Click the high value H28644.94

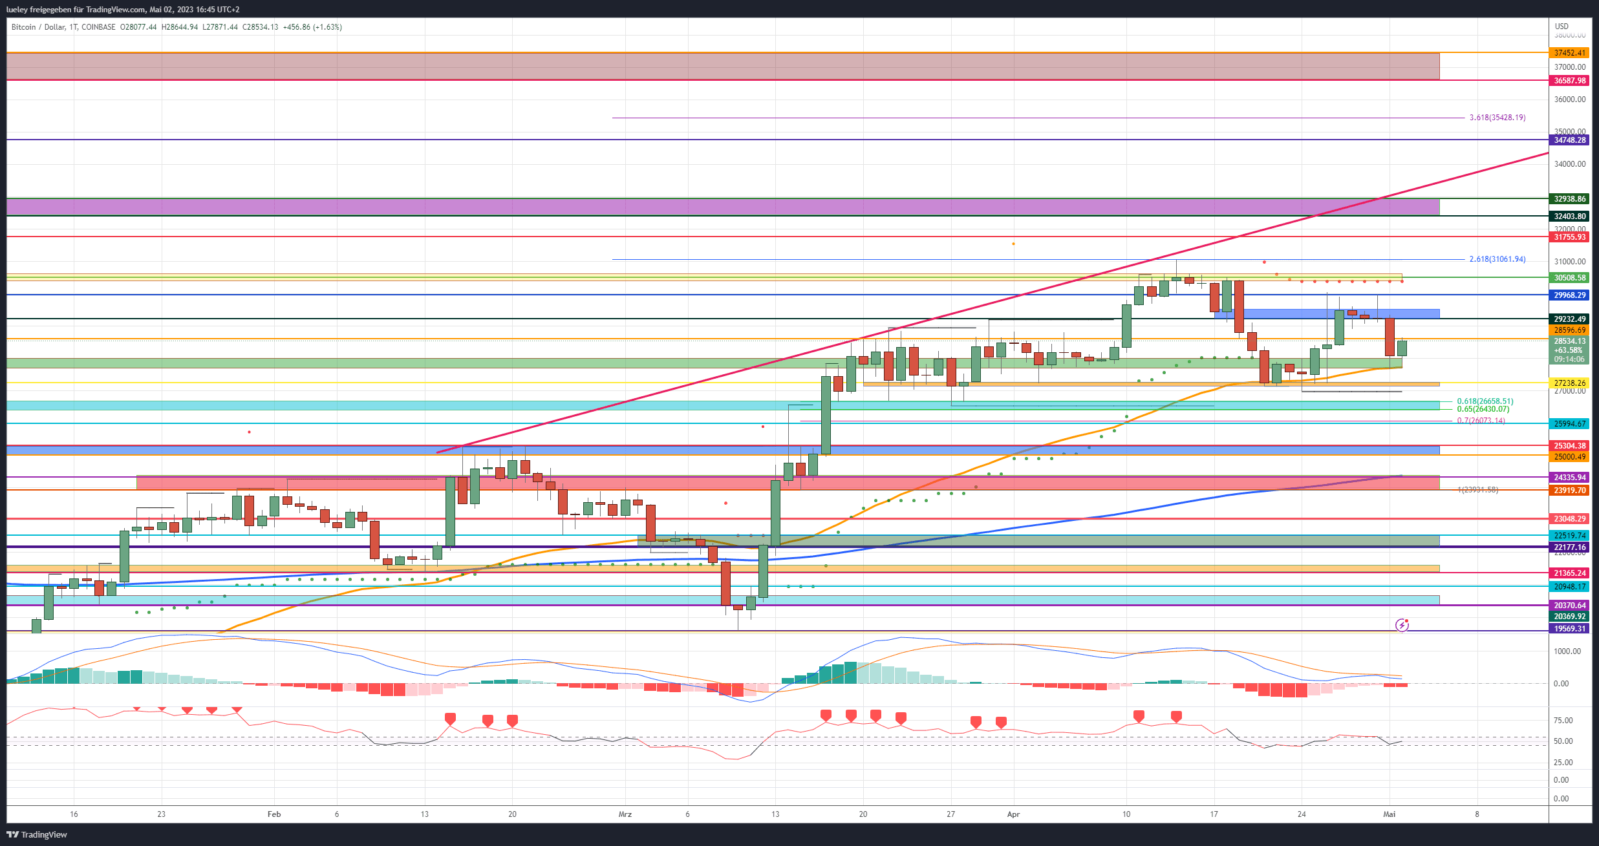(x=180, y=27)
